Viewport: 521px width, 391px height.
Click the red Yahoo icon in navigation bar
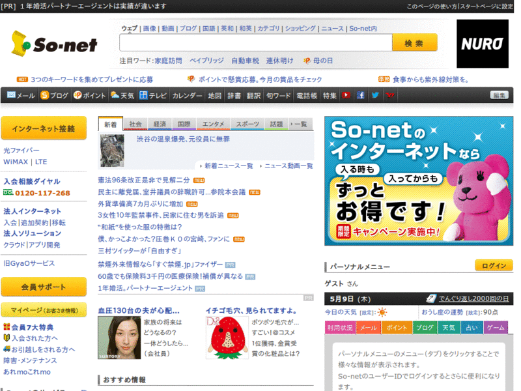click(389, 95)
